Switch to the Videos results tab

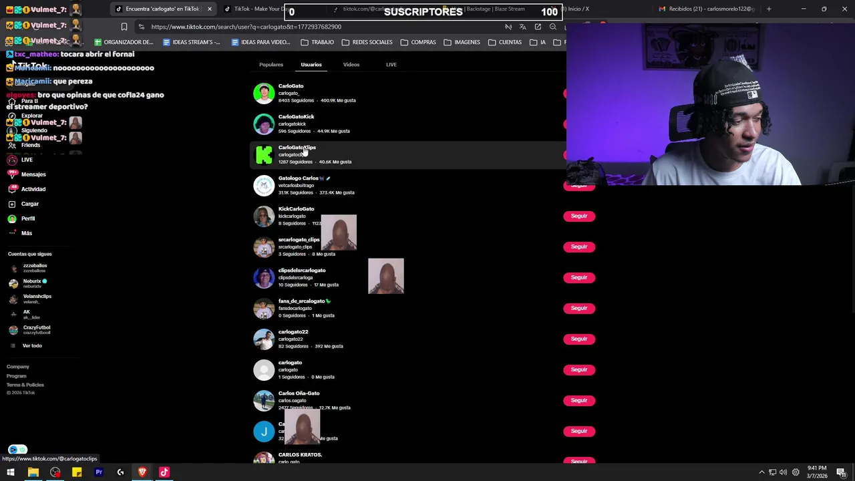(x=351, y=65)
